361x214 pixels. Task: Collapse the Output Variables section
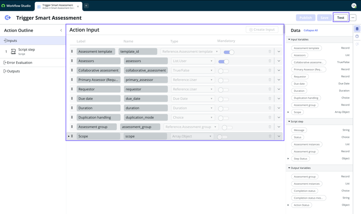point(289,168)
